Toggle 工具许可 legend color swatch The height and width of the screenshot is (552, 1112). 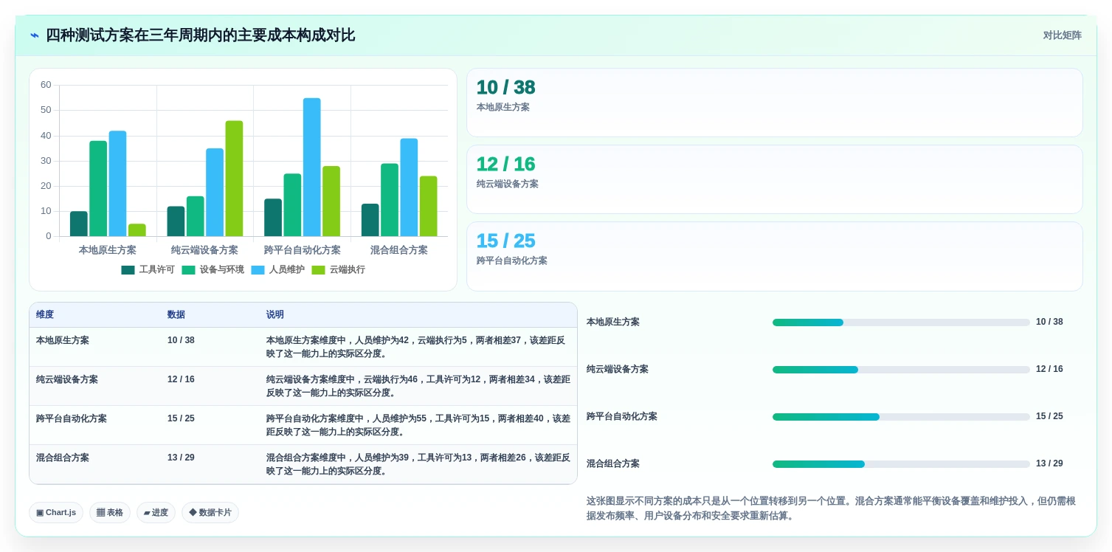point(128,270)
